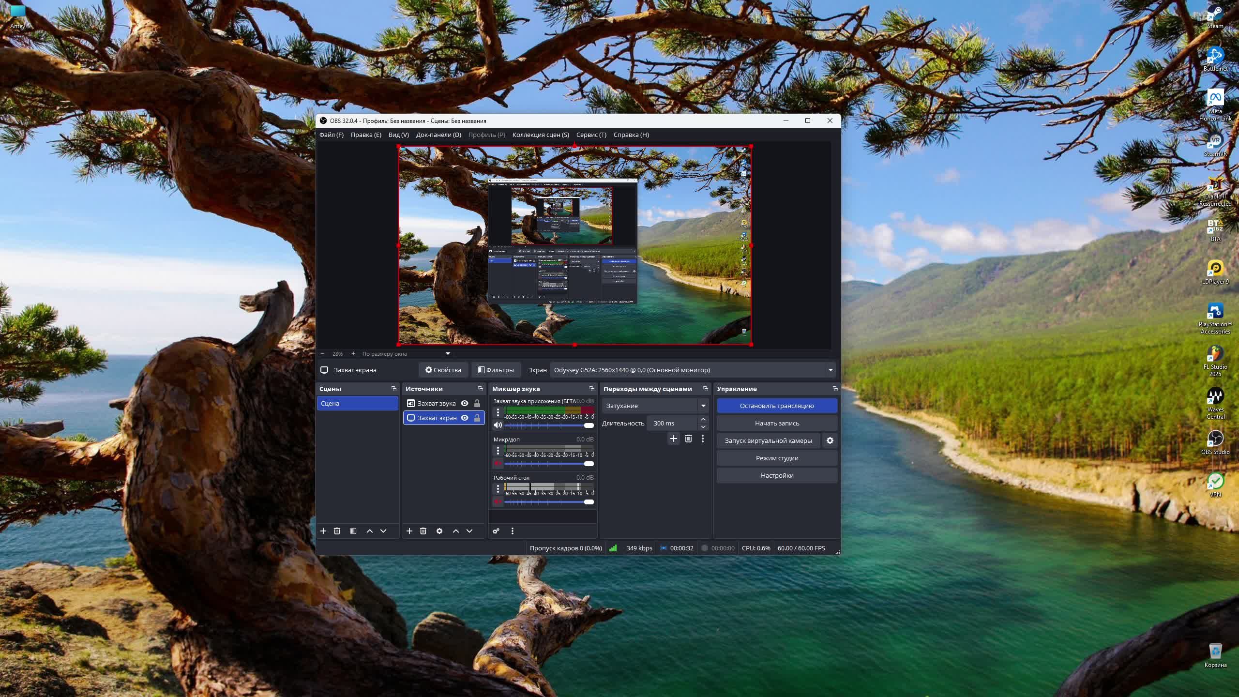Expand the Экран monitor dropdown
Image resolution: width=1239 pixels, height=697 pixels.
click(x=830, y=370)
